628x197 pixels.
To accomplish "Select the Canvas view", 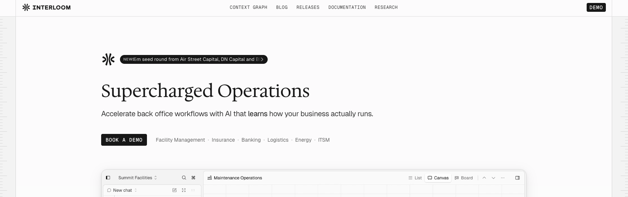I will [x=438, y=178].
